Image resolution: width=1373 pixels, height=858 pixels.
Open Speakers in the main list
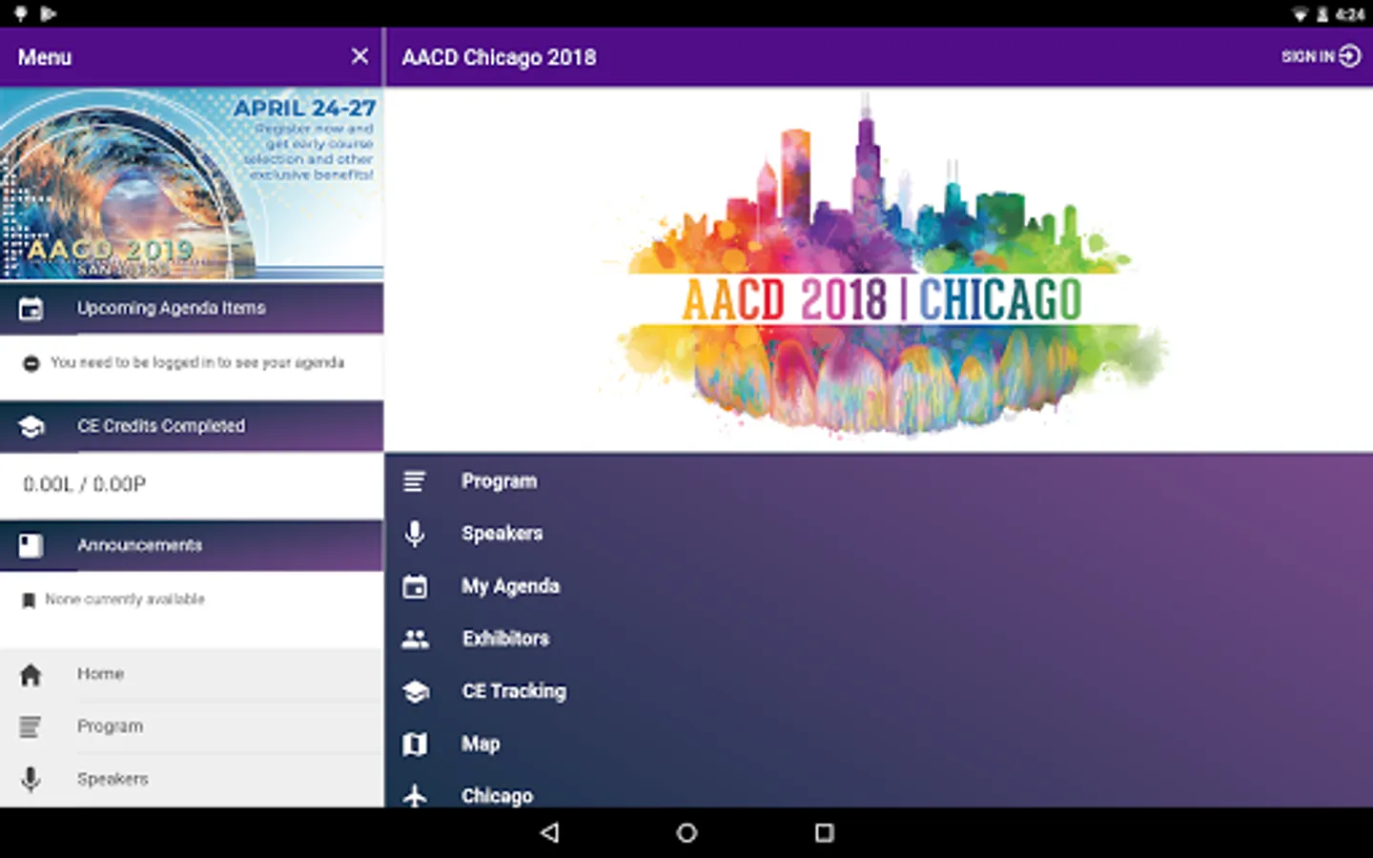[x=878, y=534]
